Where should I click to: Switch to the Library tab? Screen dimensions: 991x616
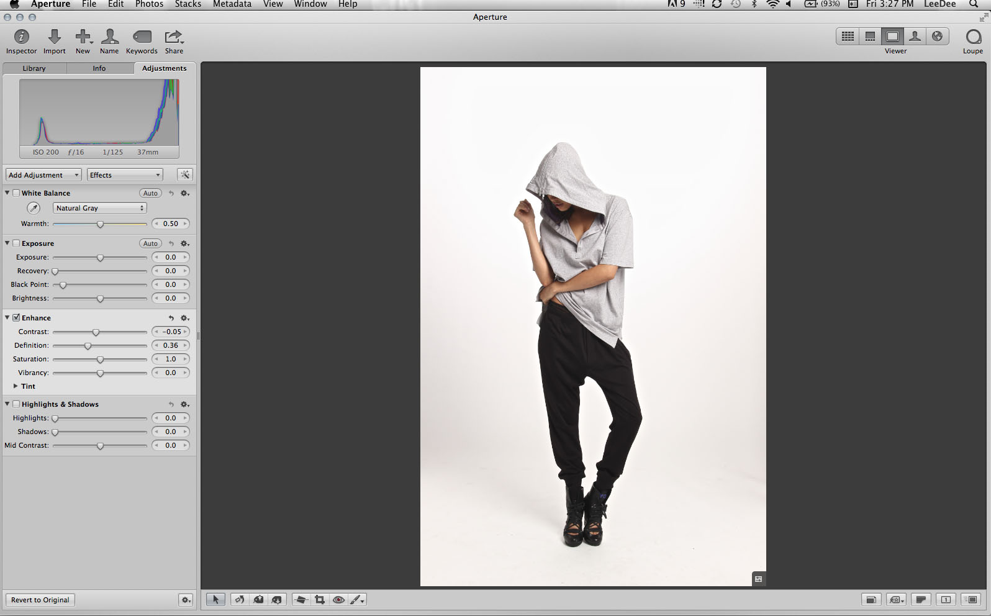pos(34,68)
